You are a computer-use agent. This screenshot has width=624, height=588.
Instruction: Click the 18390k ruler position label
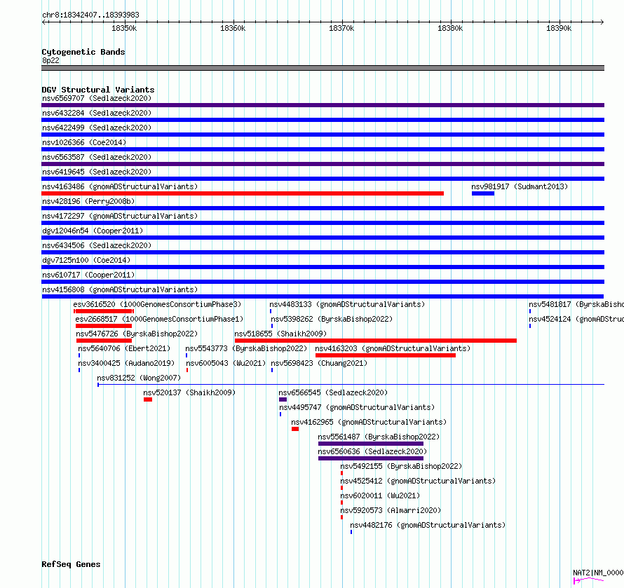pyautogui.click(x=559, y=28)
